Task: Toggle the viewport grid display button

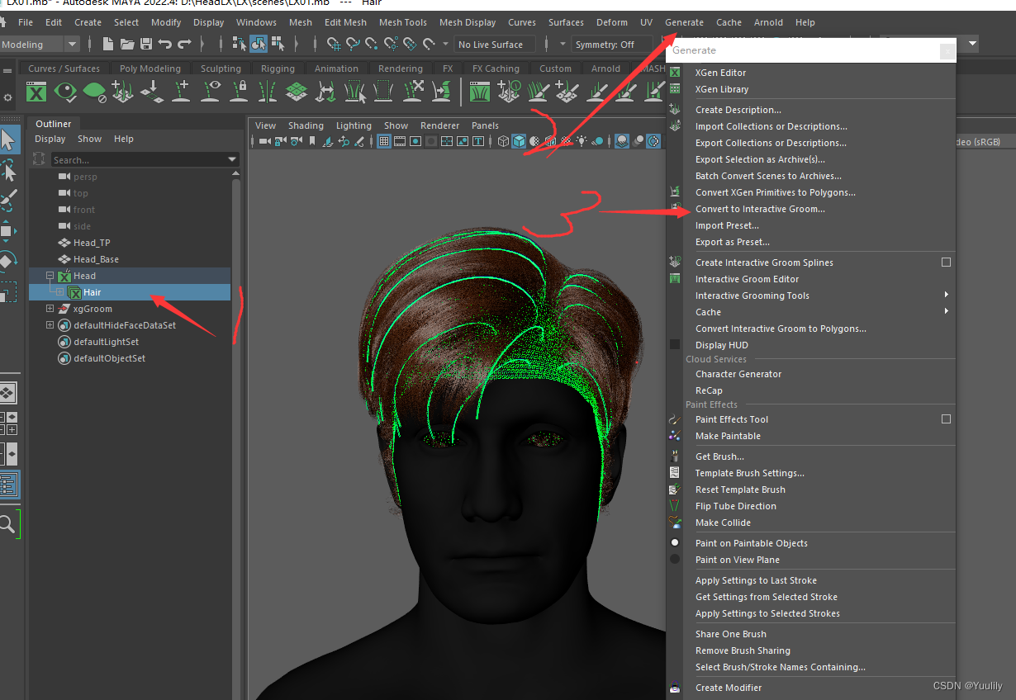Action: coord(384,141)
